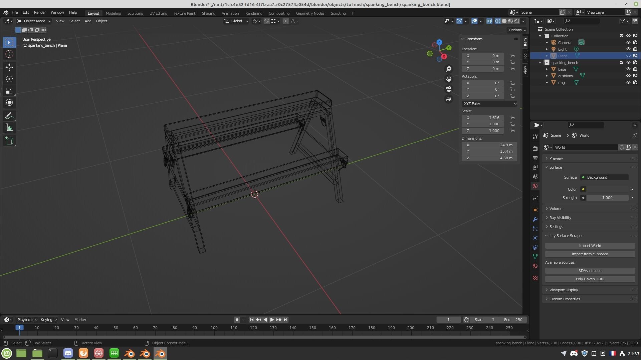The image size is (641, 360).
Task: Expand the Custom Properties panel
Action: (564, 299)
